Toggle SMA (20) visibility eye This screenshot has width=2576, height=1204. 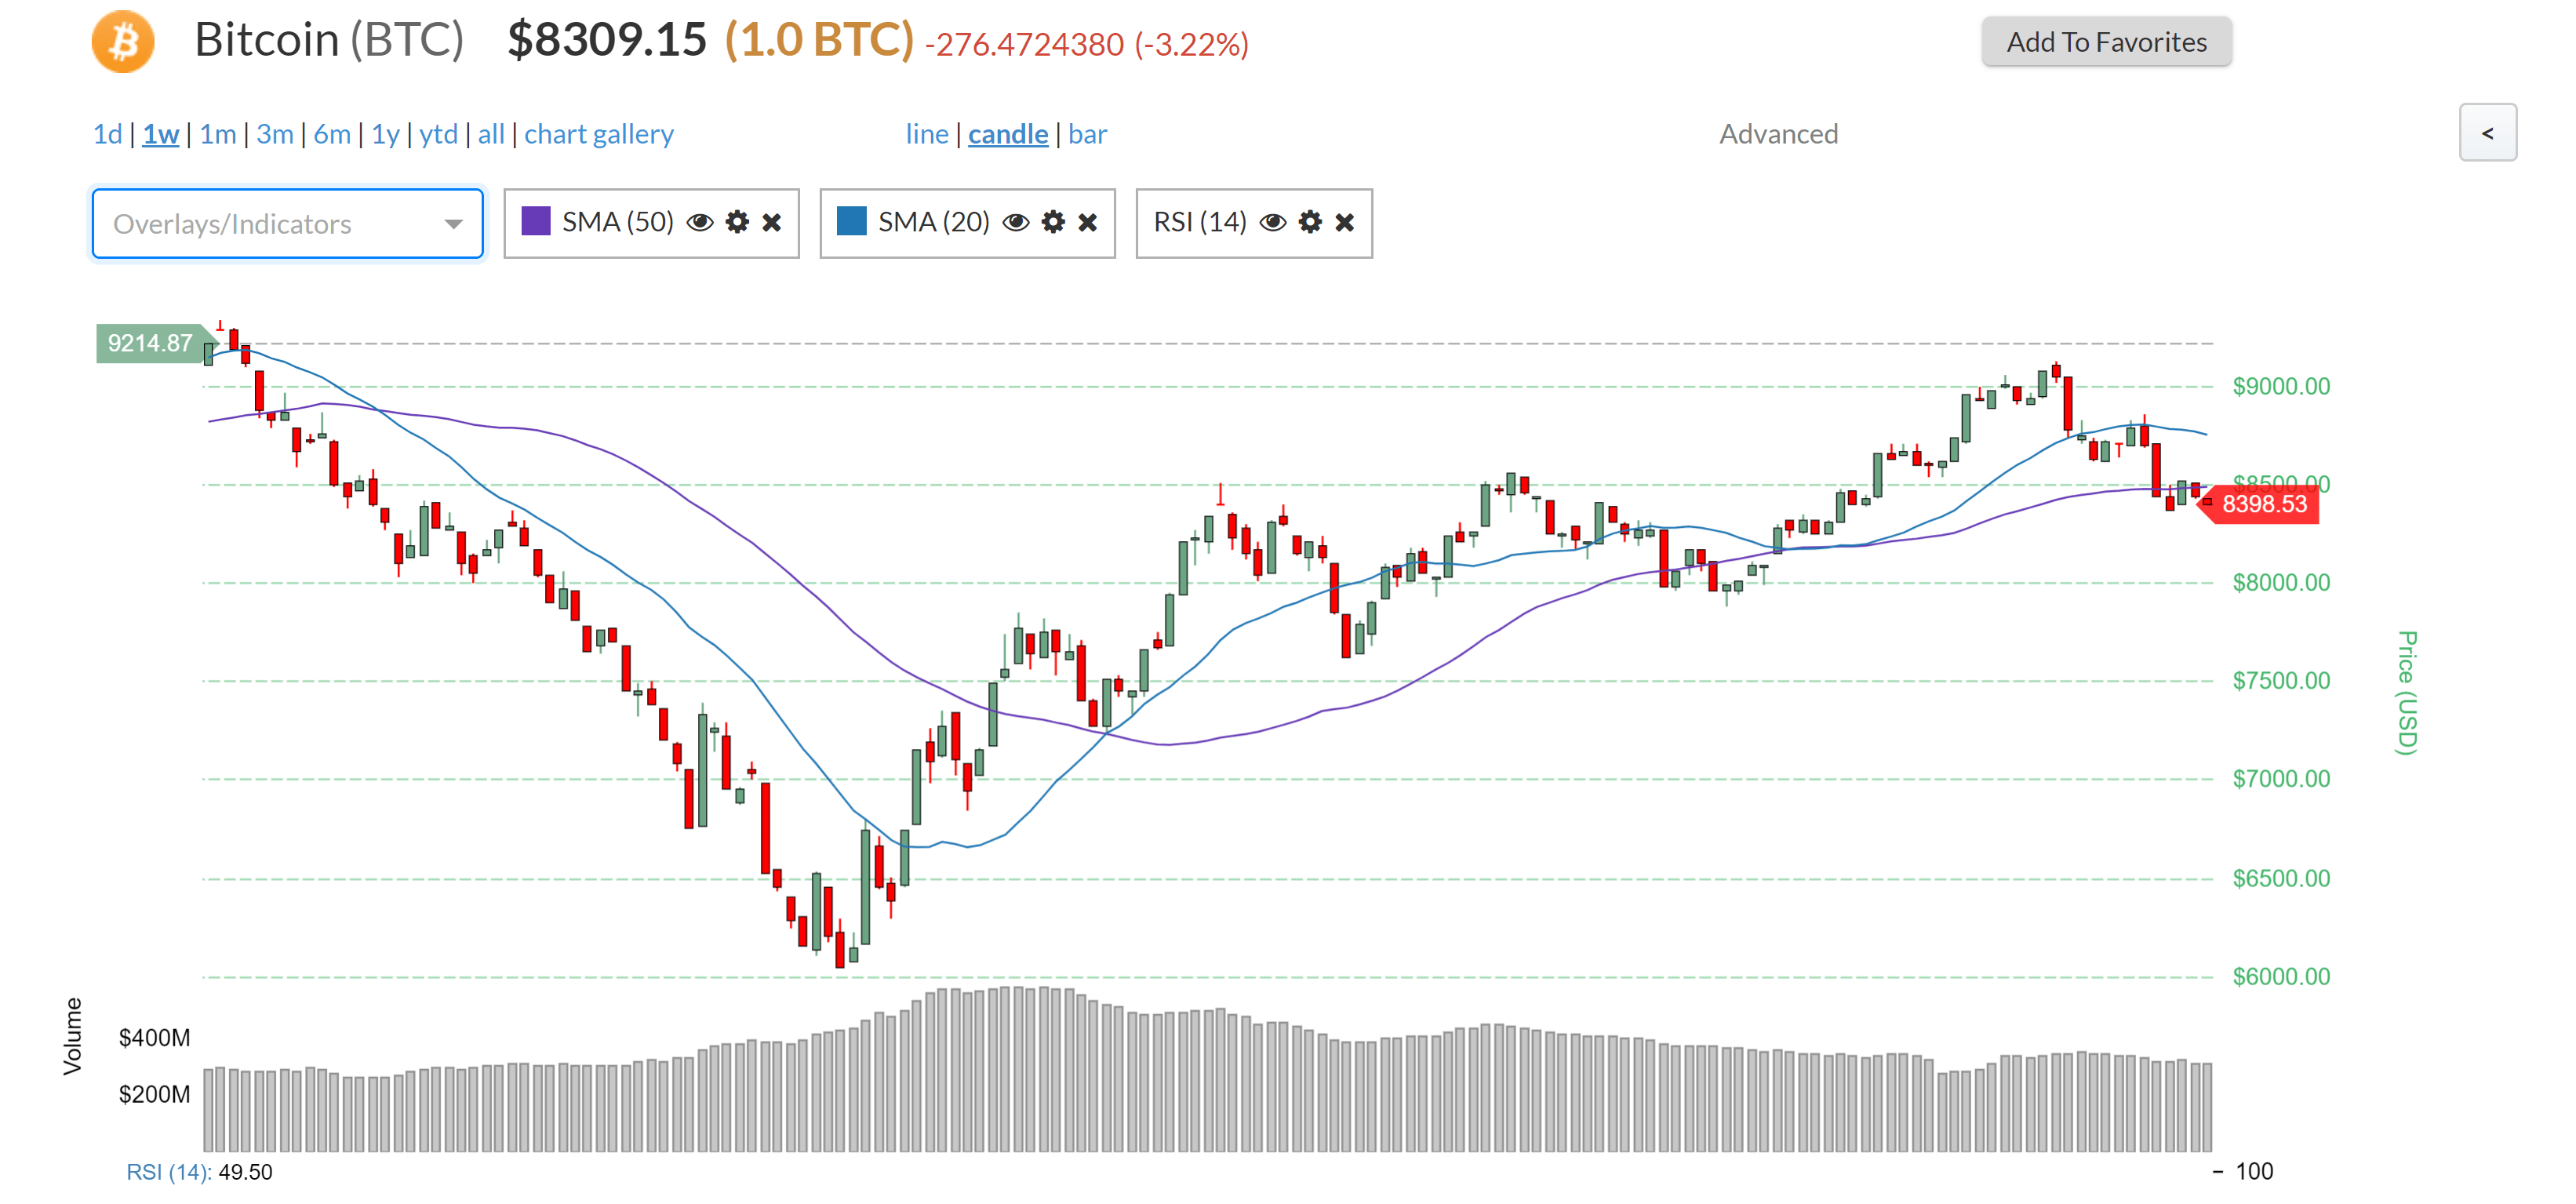[x=1016, y=222]
